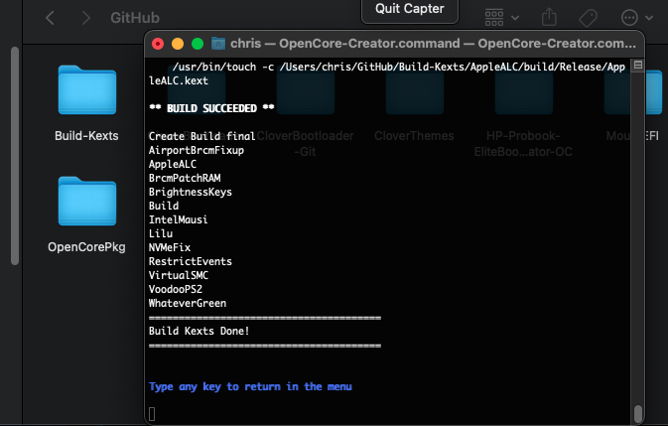Click the BUILD SUCCEEDED text

pos(211,108)
